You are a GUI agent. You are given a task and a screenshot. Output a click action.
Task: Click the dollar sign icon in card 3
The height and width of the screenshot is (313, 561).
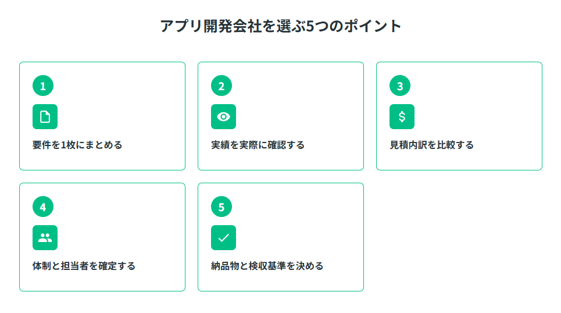click(x=402, y=116)
